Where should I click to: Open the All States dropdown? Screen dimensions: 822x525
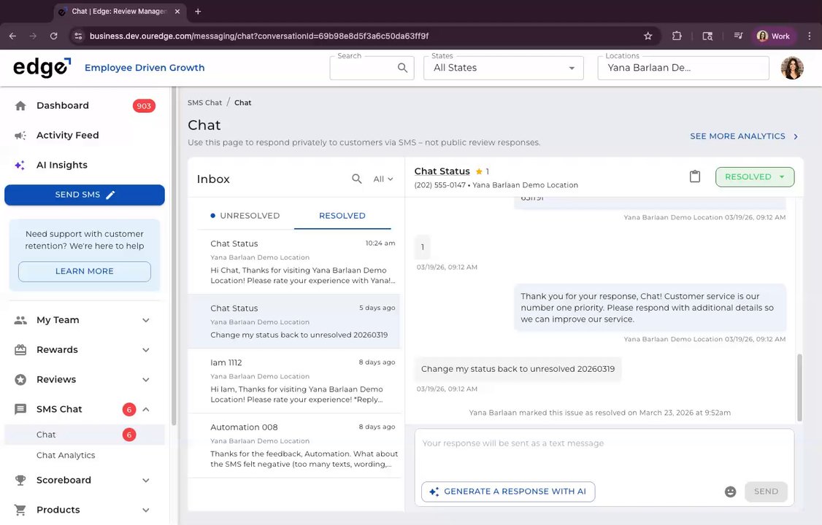504,68
